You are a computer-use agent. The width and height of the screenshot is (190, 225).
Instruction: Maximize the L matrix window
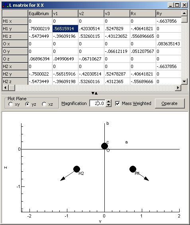coord(177,5)
